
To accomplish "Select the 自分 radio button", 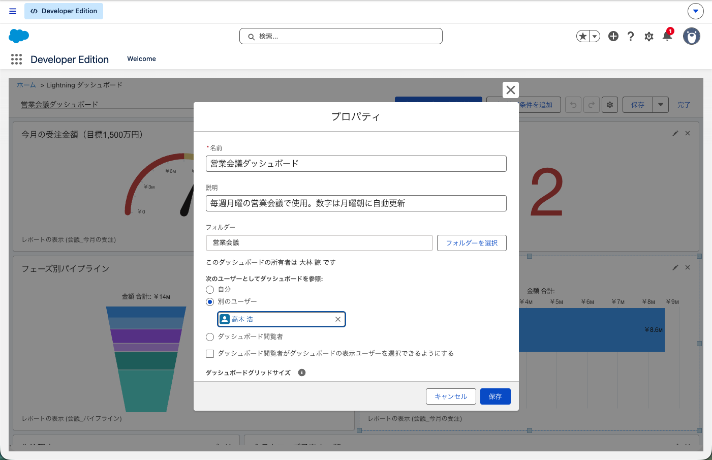I will click(210, 290).
